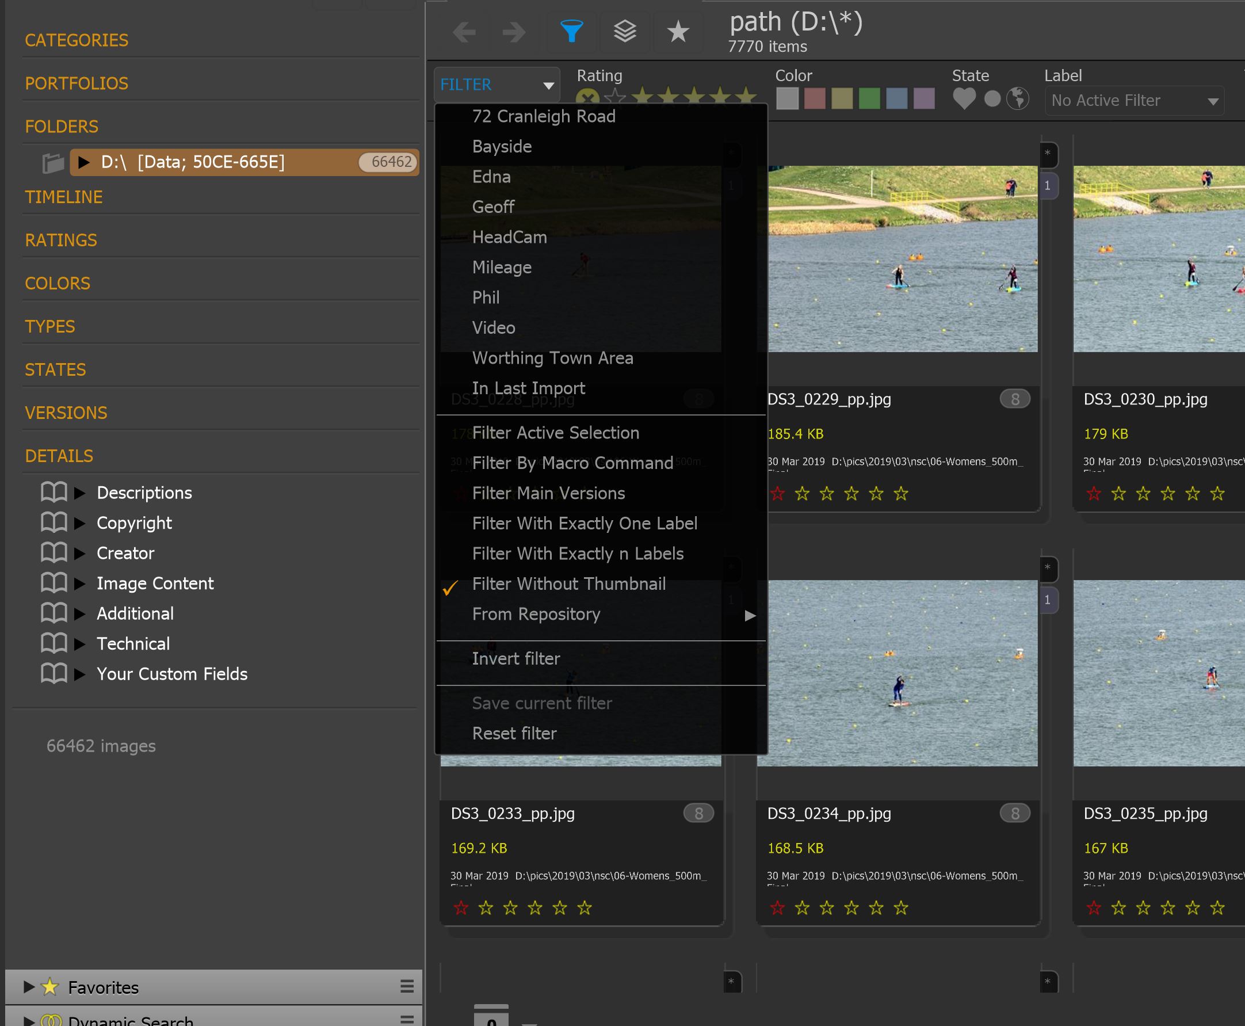Filter by the red color swatch
The image size is (1245, 1026).
pyautogui.click(x=814, y=99)
